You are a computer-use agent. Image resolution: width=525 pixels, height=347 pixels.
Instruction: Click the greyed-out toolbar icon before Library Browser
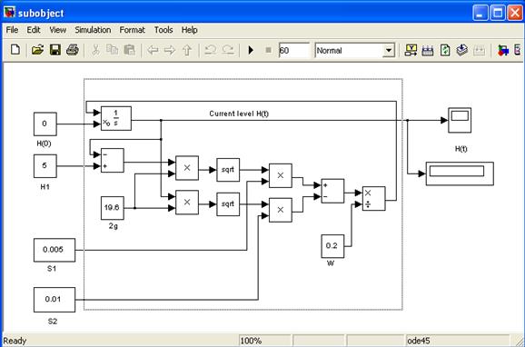coord(479,51)
